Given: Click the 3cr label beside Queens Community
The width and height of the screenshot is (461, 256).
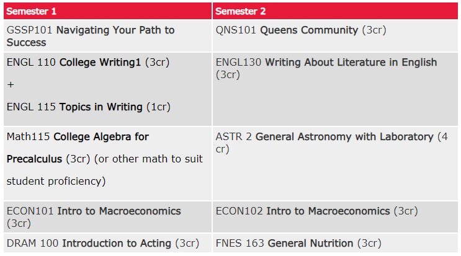Looking at the screenshot, I should click(378, 30).
